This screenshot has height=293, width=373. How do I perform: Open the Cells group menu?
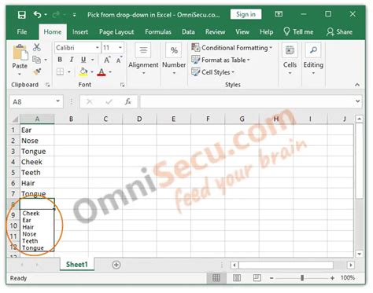click(290, 58)
